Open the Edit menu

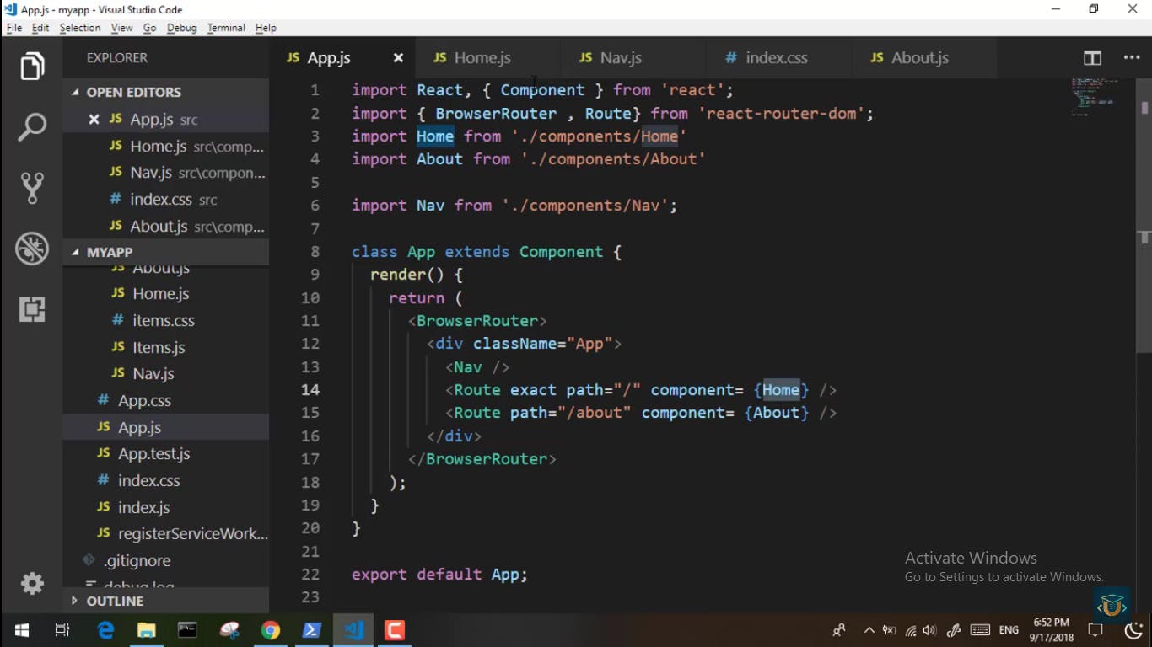click(x=40, y=28)
